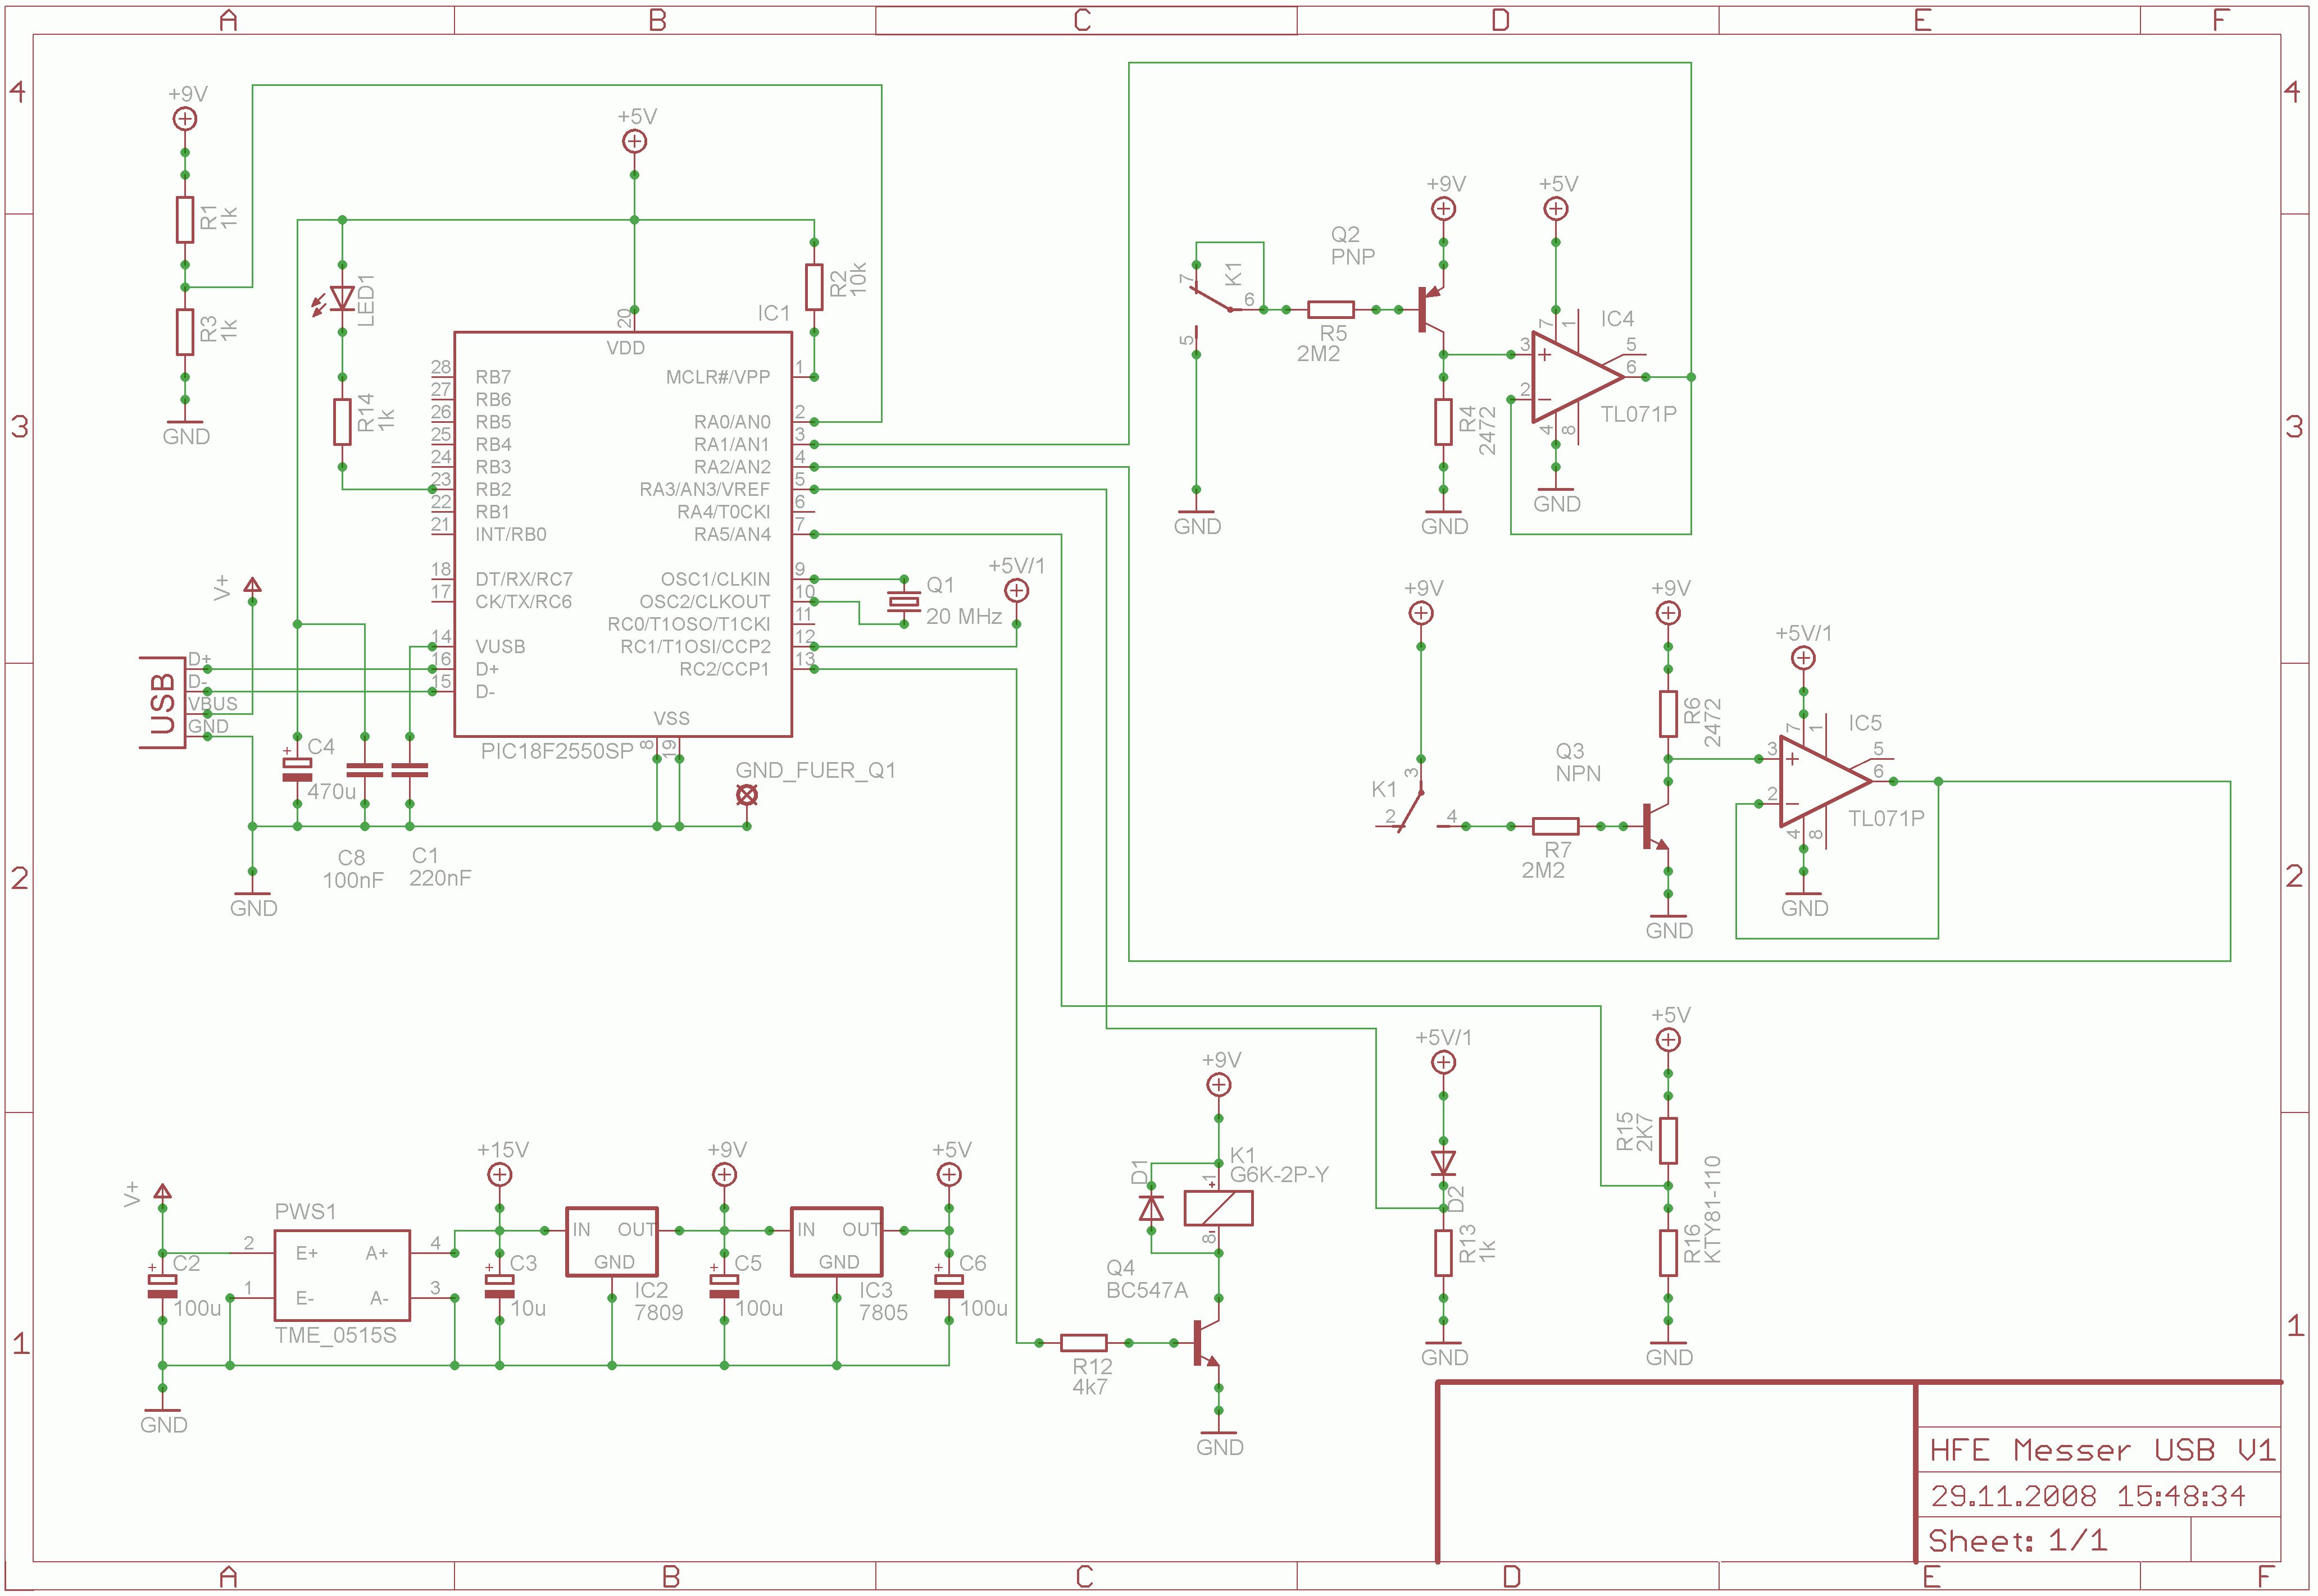The height and width of the screenshot is (1596, 2318).
Task: Click the IC3 7805 voltage regulator box
Action: 837,1242
